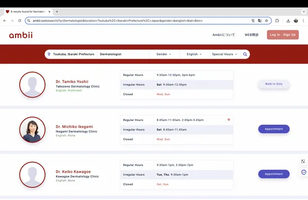The image size is (308, 200).
Task: Click Kawagoe Dermatology Clinic text
Action: pos(77,176)
